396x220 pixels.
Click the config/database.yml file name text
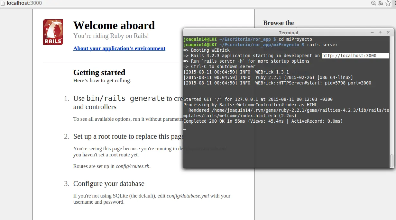tap(188, 196)
